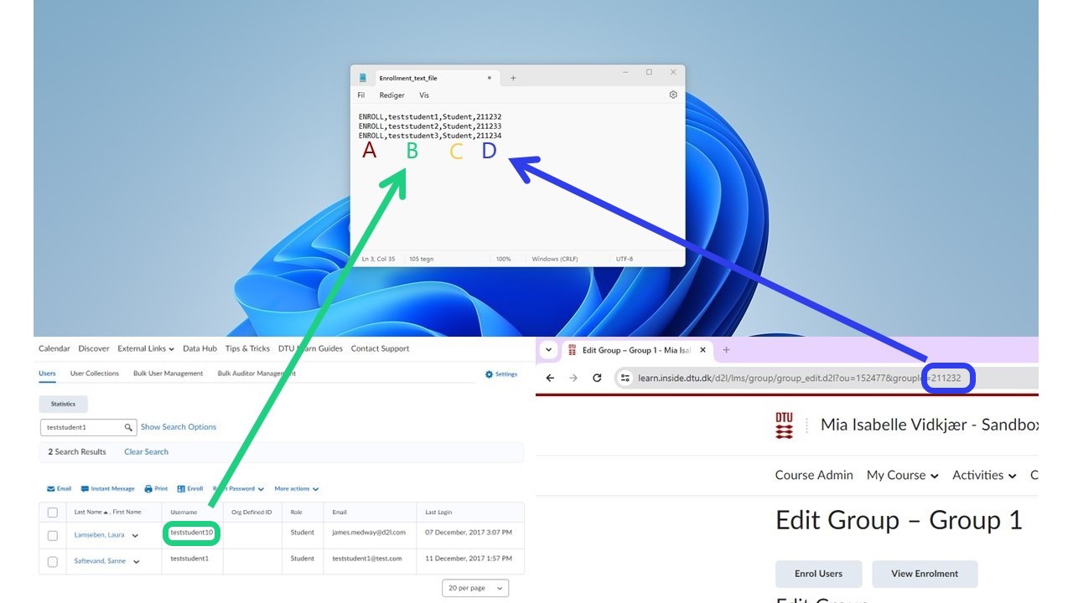The image size is (1073, 603).
Task: Check the box for Lamseben, Laura
Action: [x=53, y=535]
